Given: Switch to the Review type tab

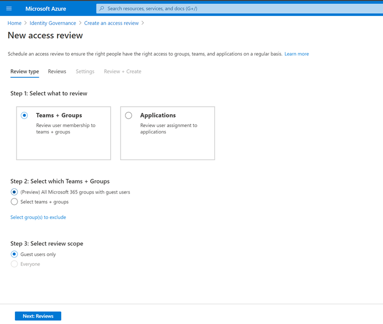Looking at the screenshot, I should tap(24, 71).
